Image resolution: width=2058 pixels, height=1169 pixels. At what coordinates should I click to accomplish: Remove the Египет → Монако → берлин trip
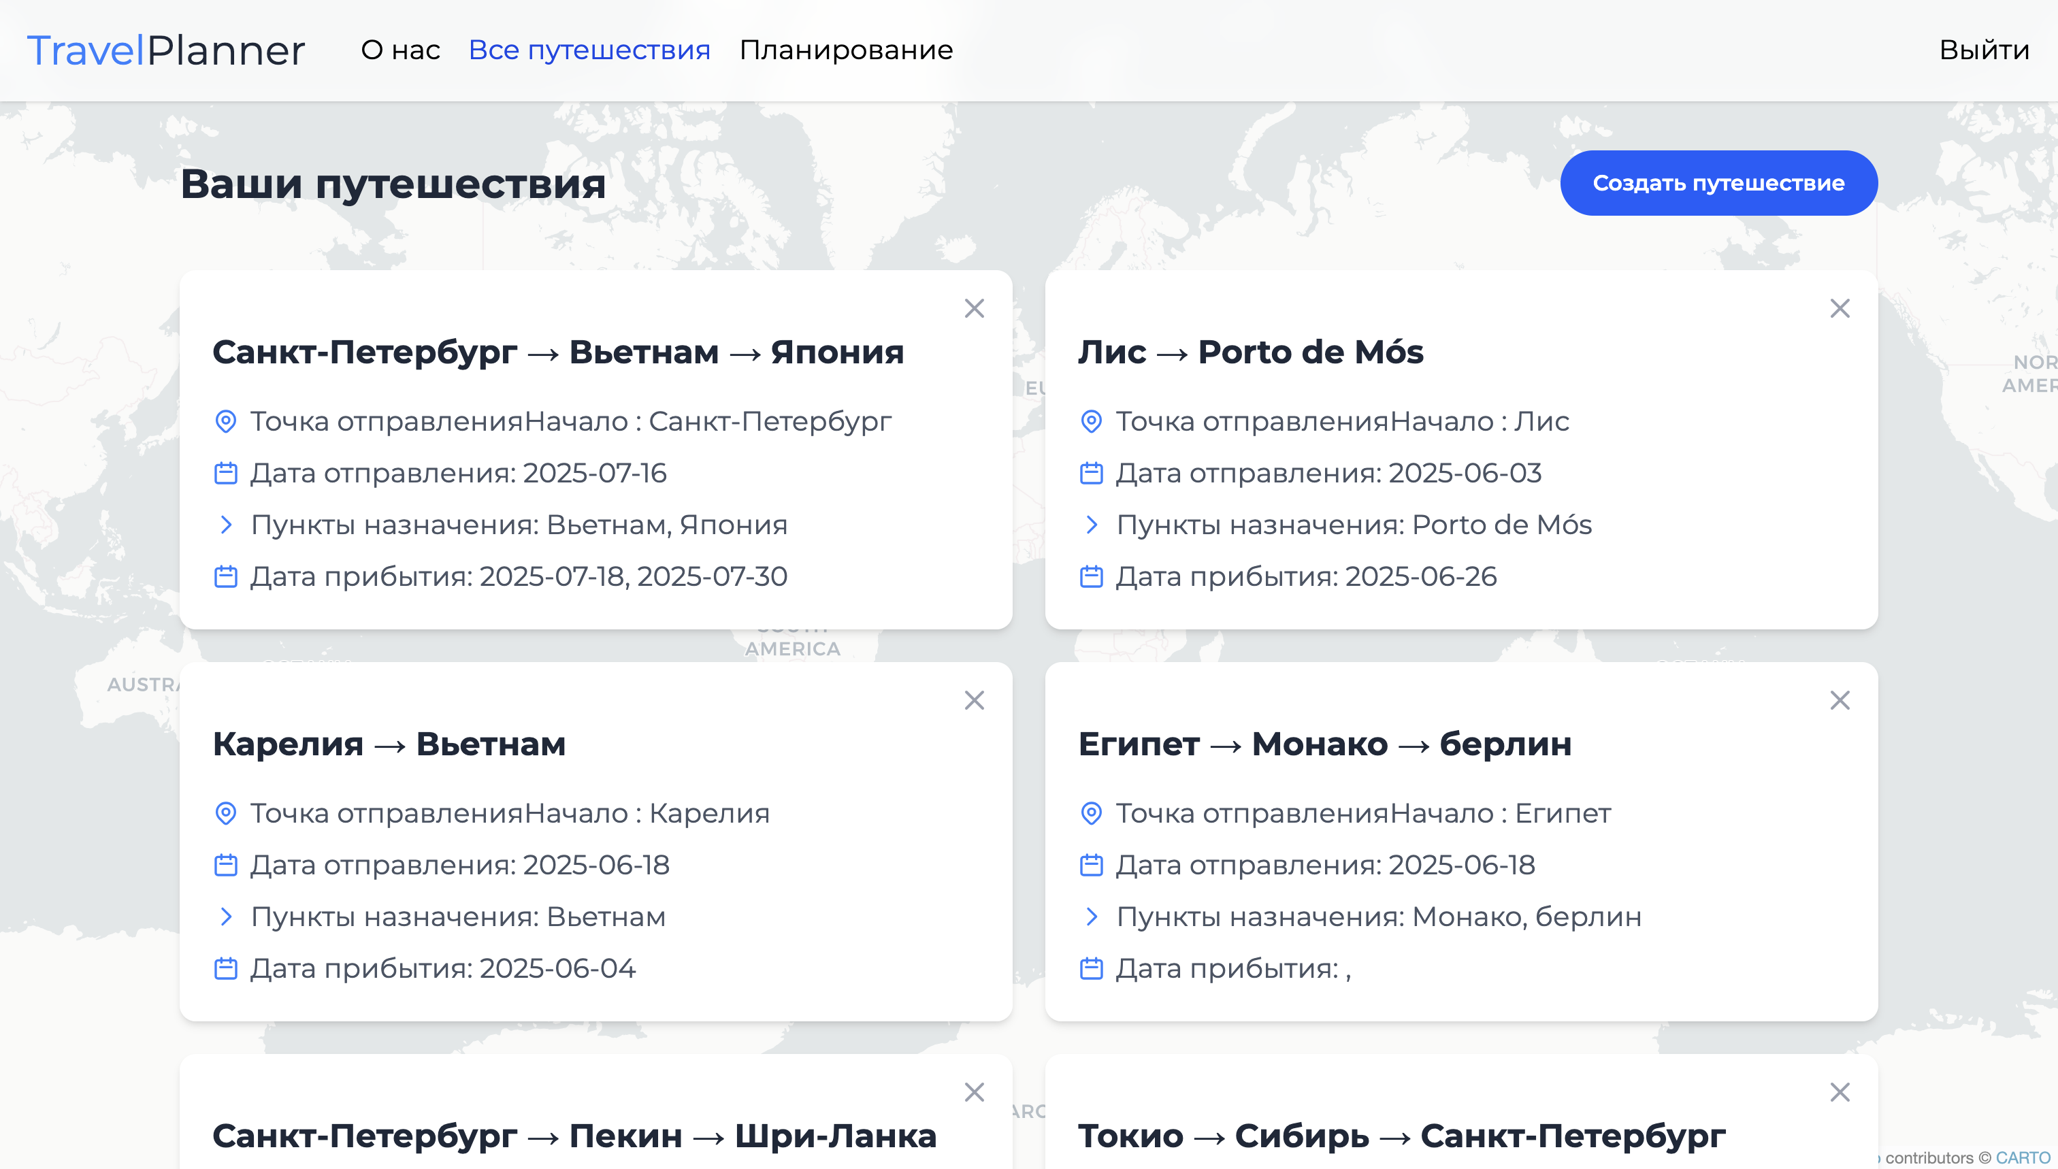(1840, 700)
